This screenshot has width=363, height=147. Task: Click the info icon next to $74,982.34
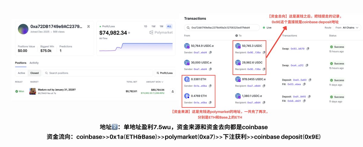(129, 33)
